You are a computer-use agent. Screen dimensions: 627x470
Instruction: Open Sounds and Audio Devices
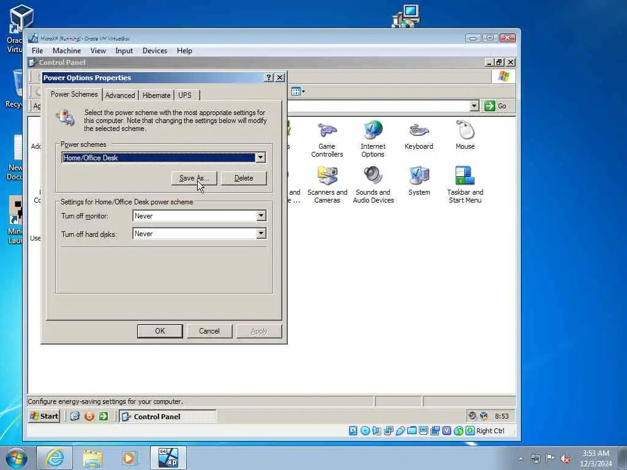coord(373,185)
